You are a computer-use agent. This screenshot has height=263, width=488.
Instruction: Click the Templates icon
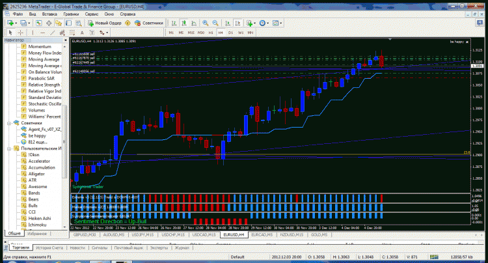275,23
